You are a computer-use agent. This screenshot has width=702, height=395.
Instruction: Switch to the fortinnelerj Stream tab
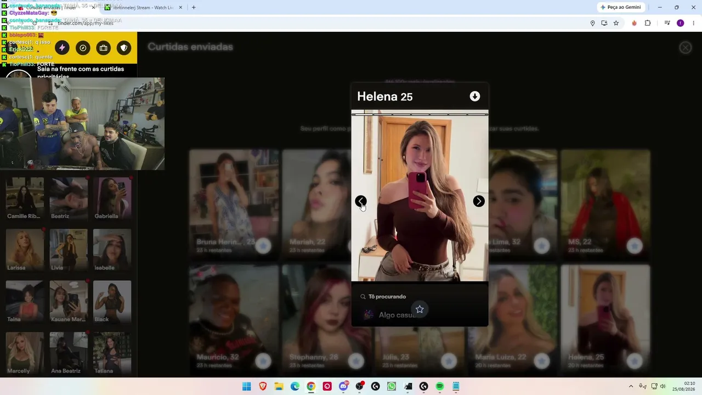[143, 8]
